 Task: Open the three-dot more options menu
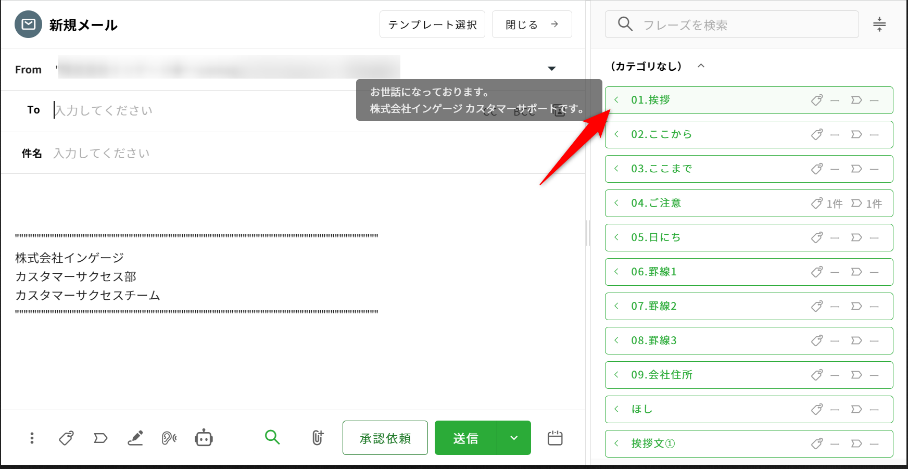32,438
